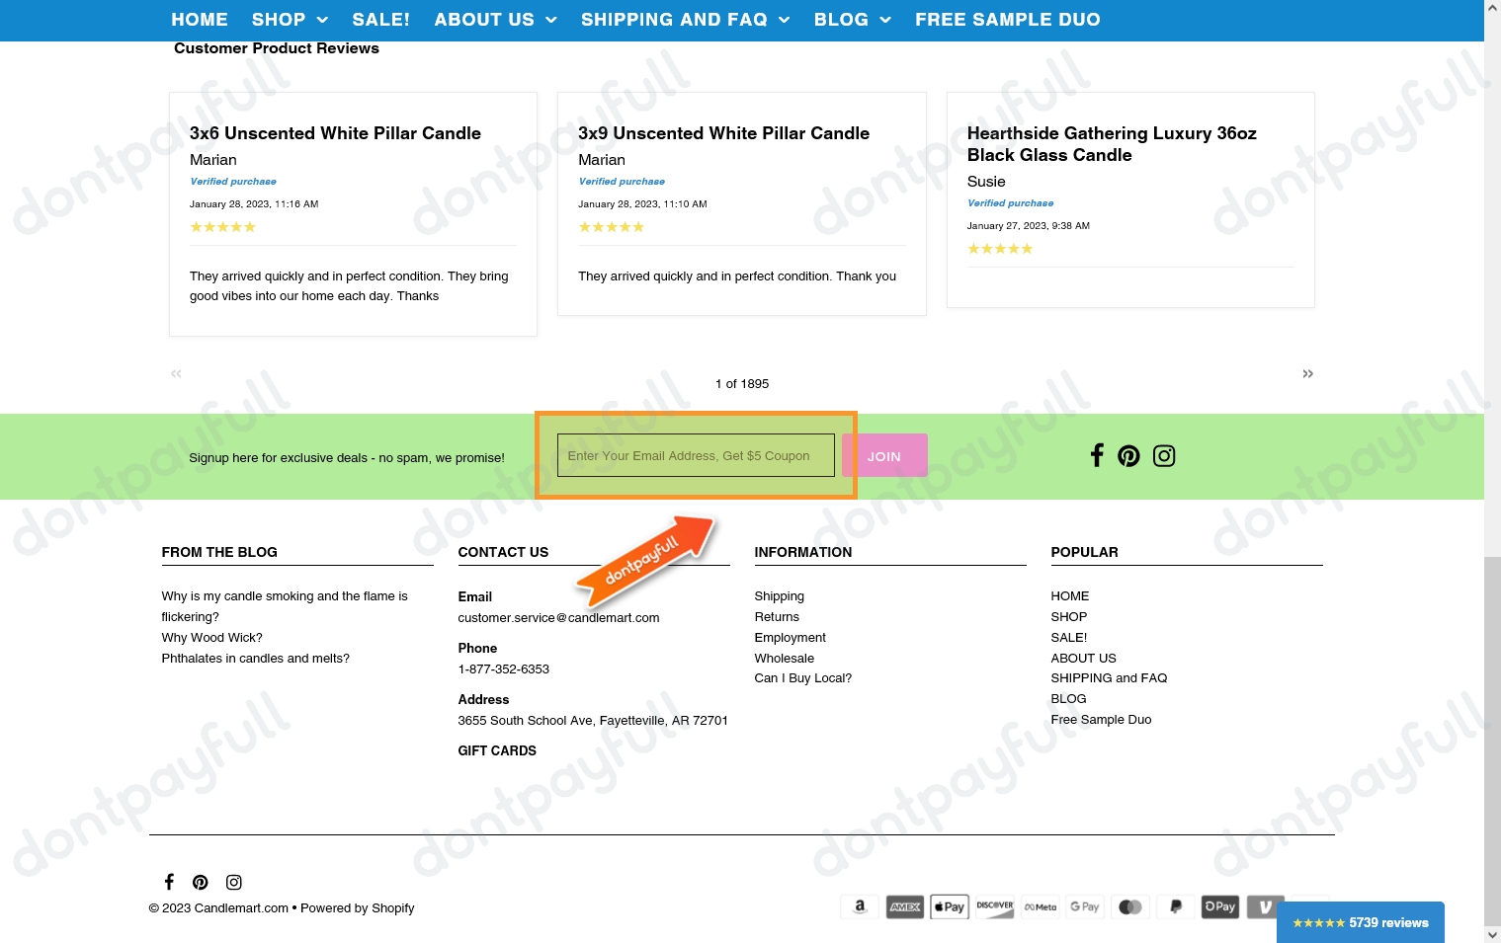Go to previous reviews page arrow

click(x=176, y=373)
